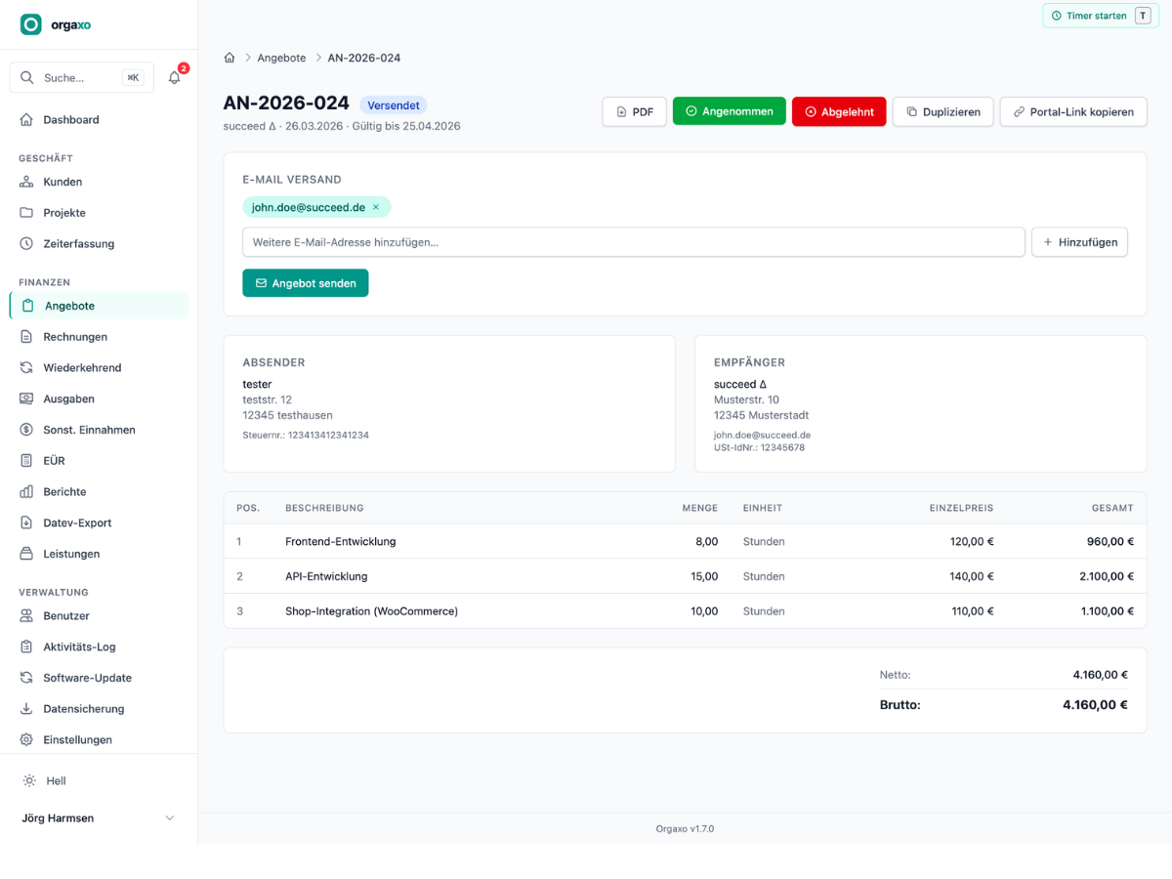Click the Datensicherung download icon
Screen dimensions: 1172x879
[x=26, y=709]
